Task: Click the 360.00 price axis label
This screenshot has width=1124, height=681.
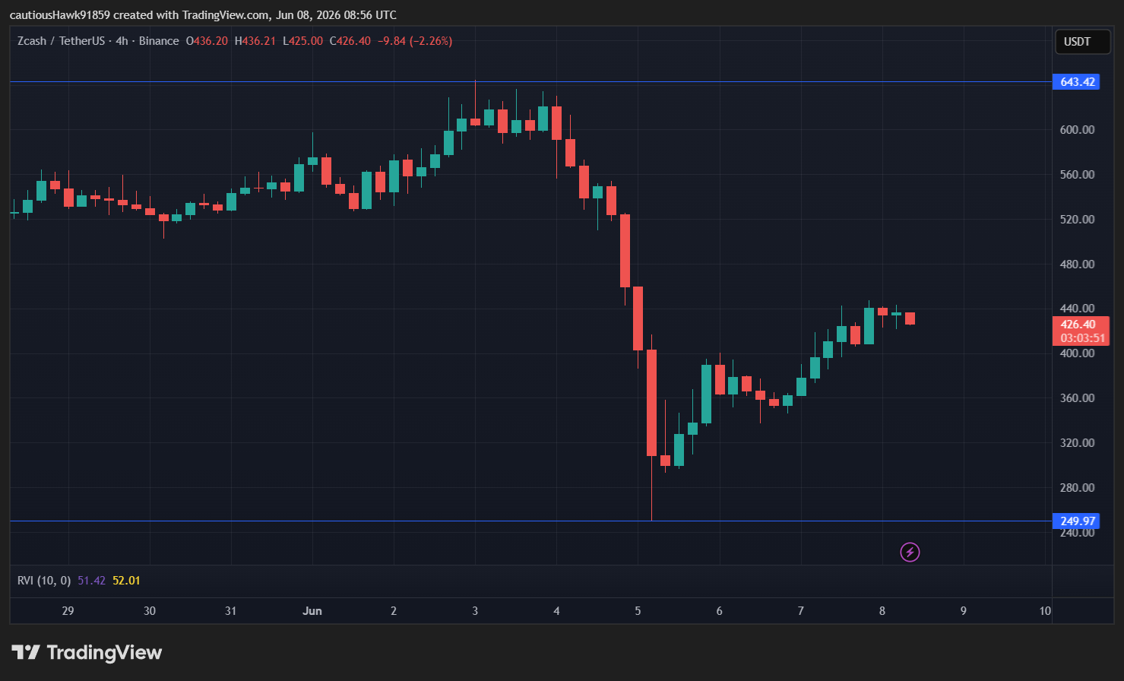Action: tap(1077, 398)
